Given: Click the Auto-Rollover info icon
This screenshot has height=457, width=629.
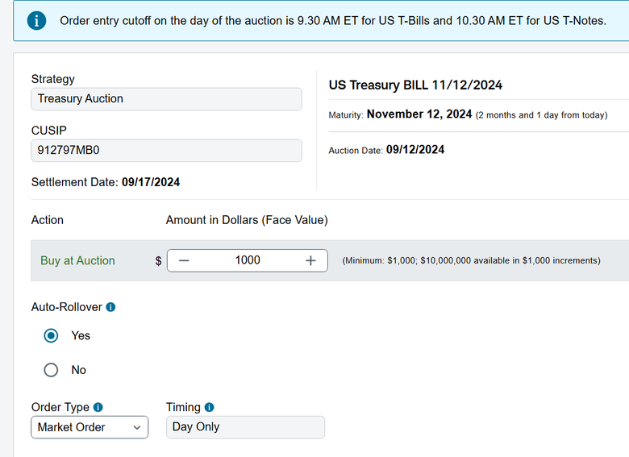Looking at the screenshot, I should 111,307.
